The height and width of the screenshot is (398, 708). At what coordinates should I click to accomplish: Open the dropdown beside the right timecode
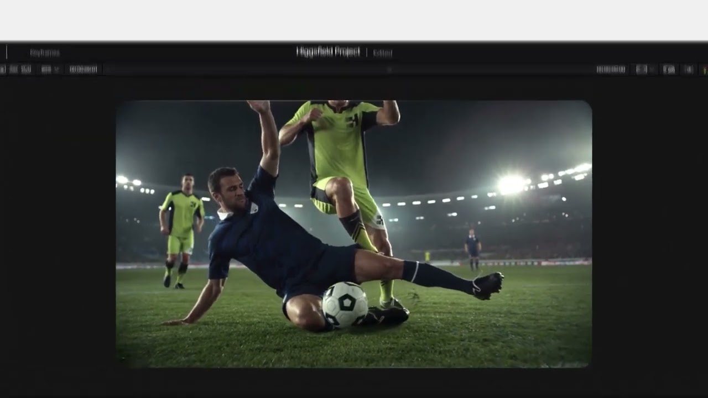click(644, 70)
